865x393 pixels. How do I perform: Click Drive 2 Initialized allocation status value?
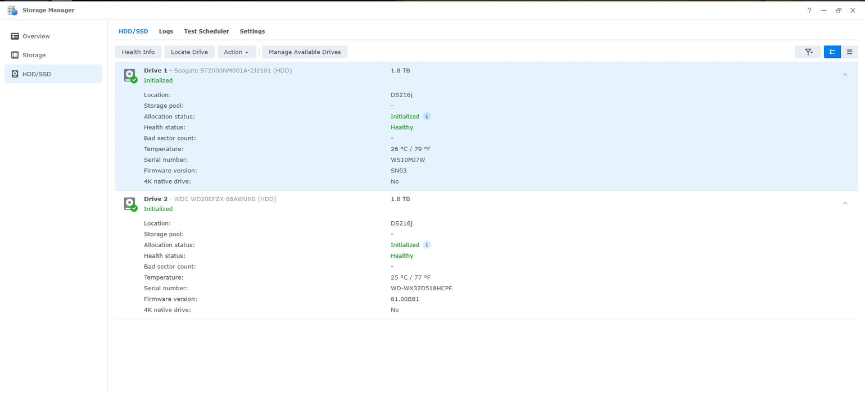(405, 245)
